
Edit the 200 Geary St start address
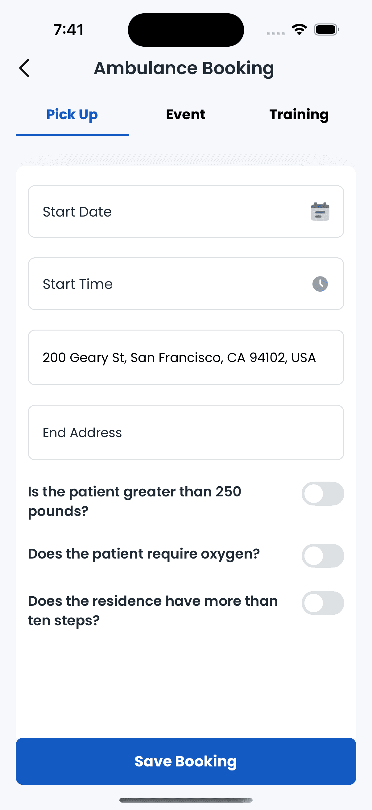pyautogui.click(x=186, y=357)
